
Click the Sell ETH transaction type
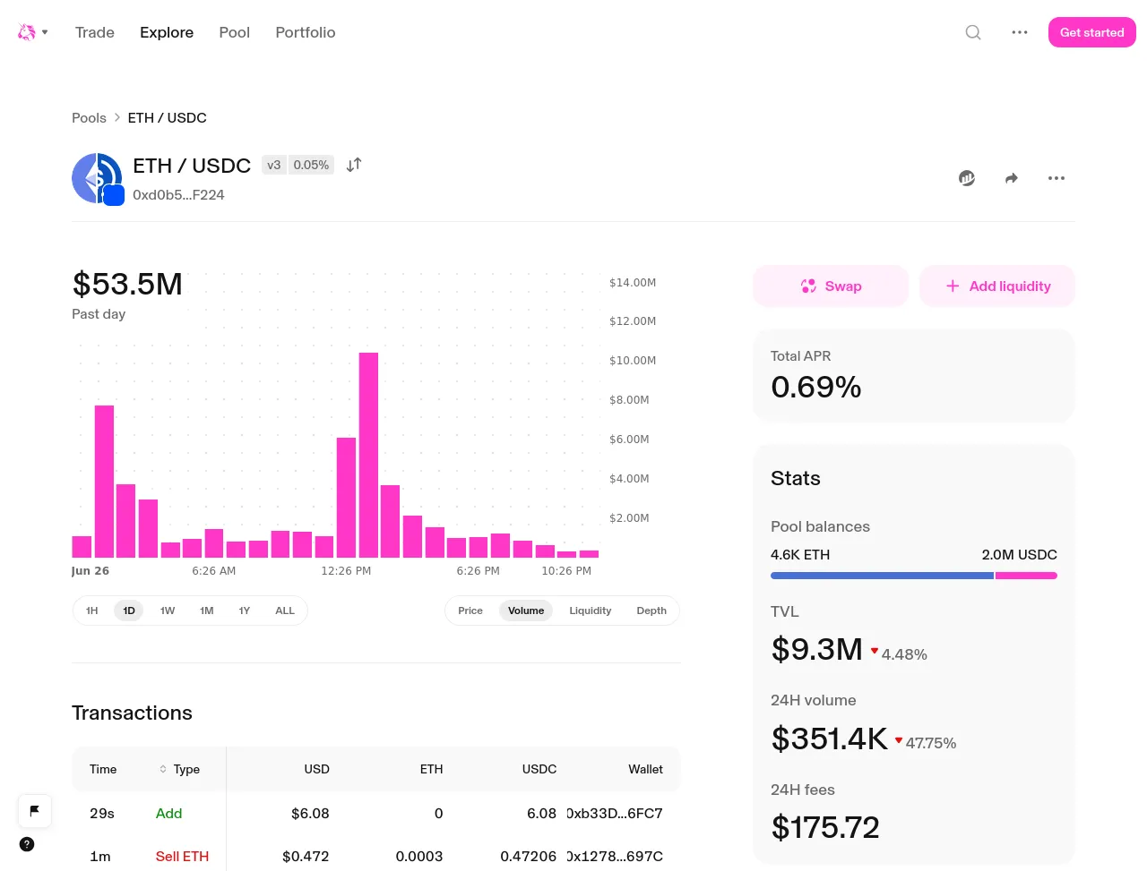click(x=182, y=857)
